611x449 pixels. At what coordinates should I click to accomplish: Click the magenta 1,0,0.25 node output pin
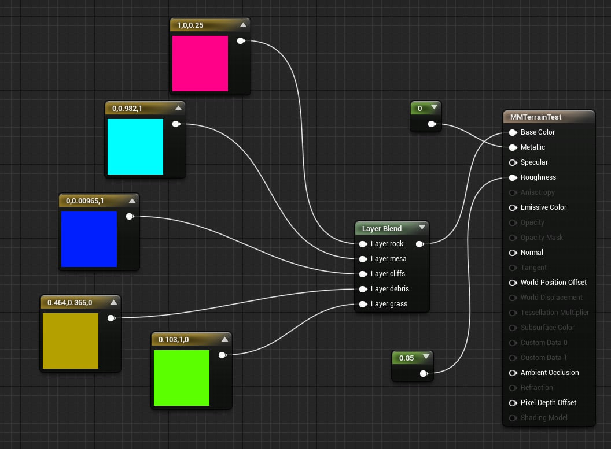tap(241, 41)
